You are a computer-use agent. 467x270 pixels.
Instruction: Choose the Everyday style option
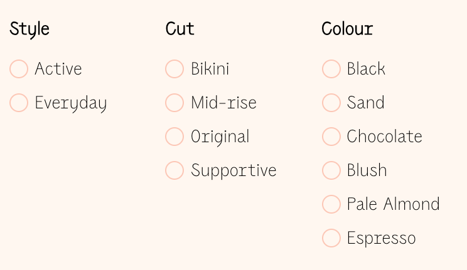pos(19,103)
